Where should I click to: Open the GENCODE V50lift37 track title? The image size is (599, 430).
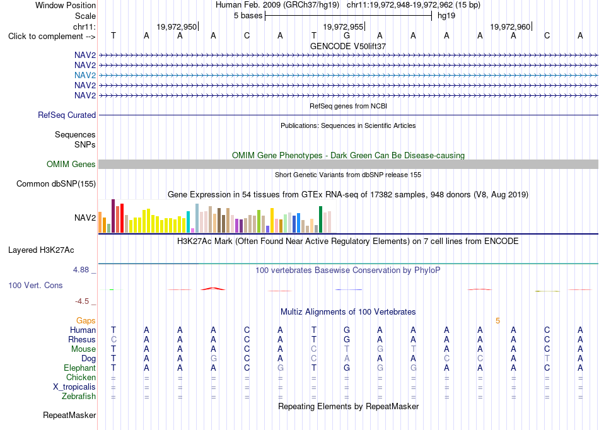pos(348,46)
